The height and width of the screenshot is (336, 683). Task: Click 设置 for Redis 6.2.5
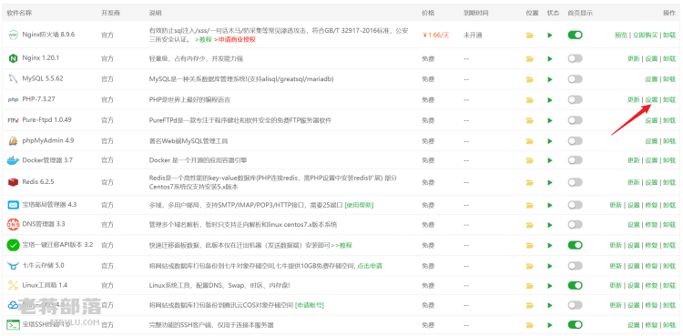pyautogui.click(x=651, y=182)
